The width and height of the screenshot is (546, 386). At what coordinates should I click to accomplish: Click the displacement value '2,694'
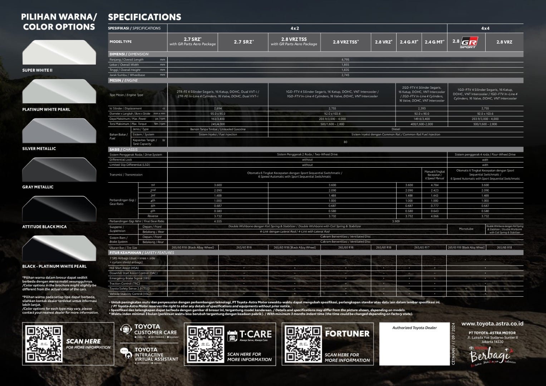(218, 108)
